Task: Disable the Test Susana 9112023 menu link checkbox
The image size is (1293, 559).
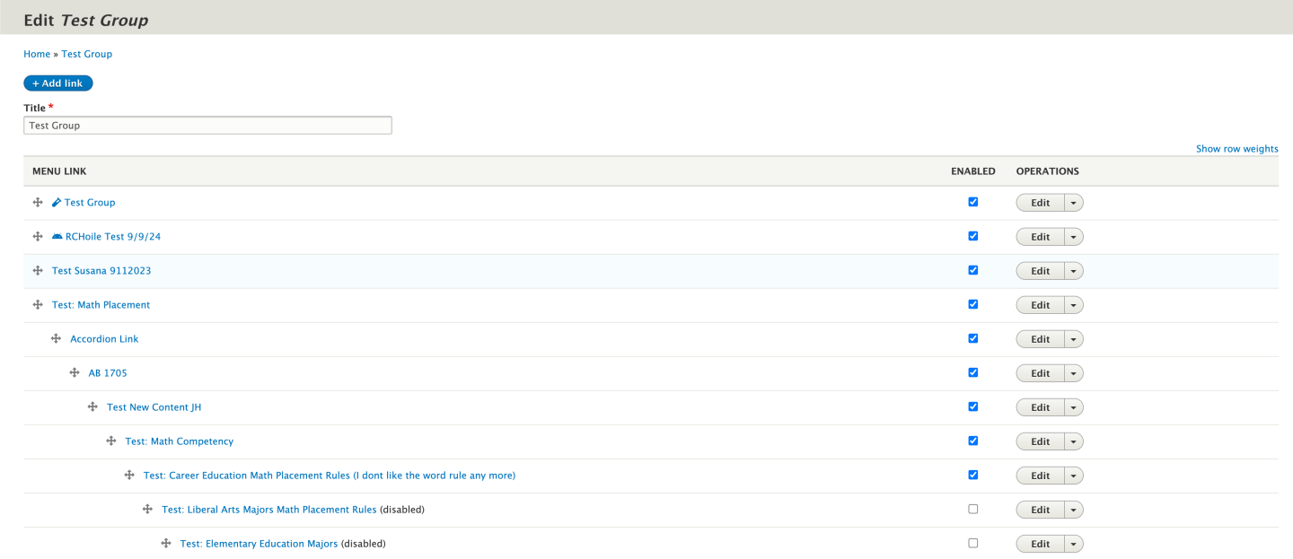Action: coord(973,270)
